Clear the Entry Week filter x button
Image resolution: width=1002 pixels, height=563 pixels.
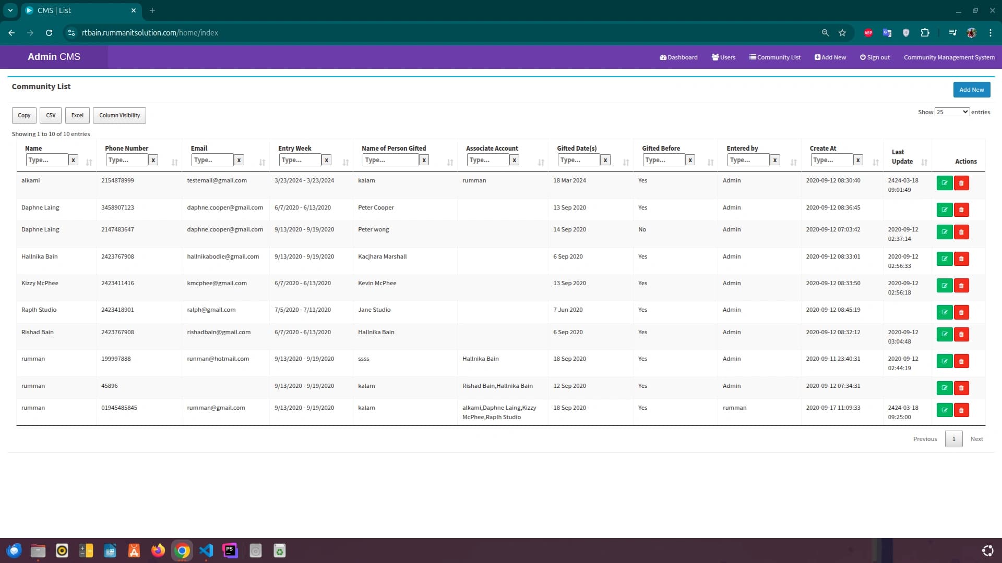pyautogui.click(x=327, y=160)
